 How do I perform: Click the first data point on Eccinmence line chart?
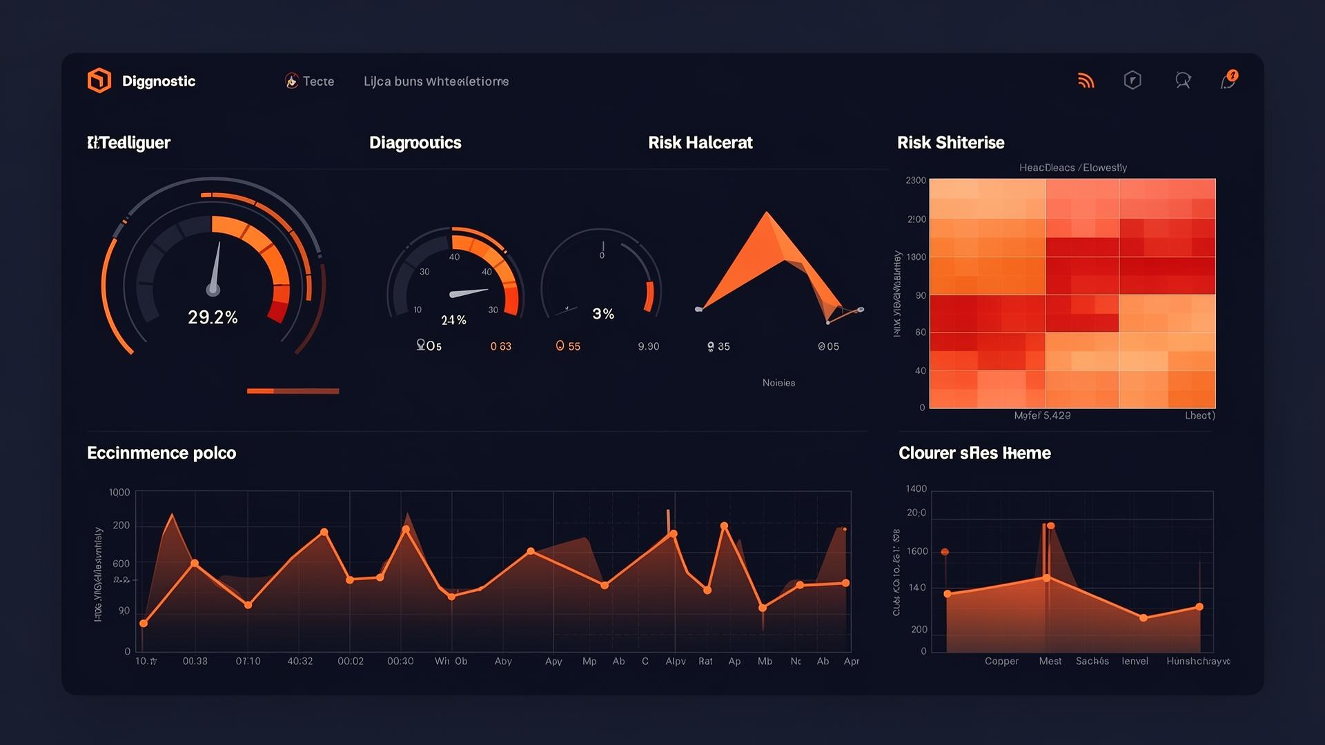tap(144, 624)
